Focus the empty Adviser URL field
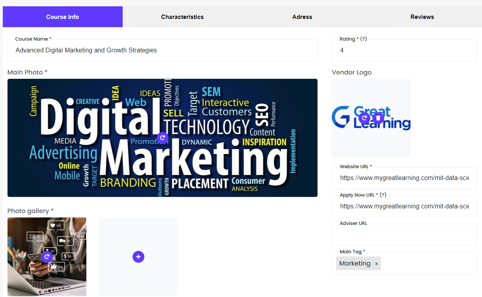Viewport: 482px width, 297px height. 404,235
